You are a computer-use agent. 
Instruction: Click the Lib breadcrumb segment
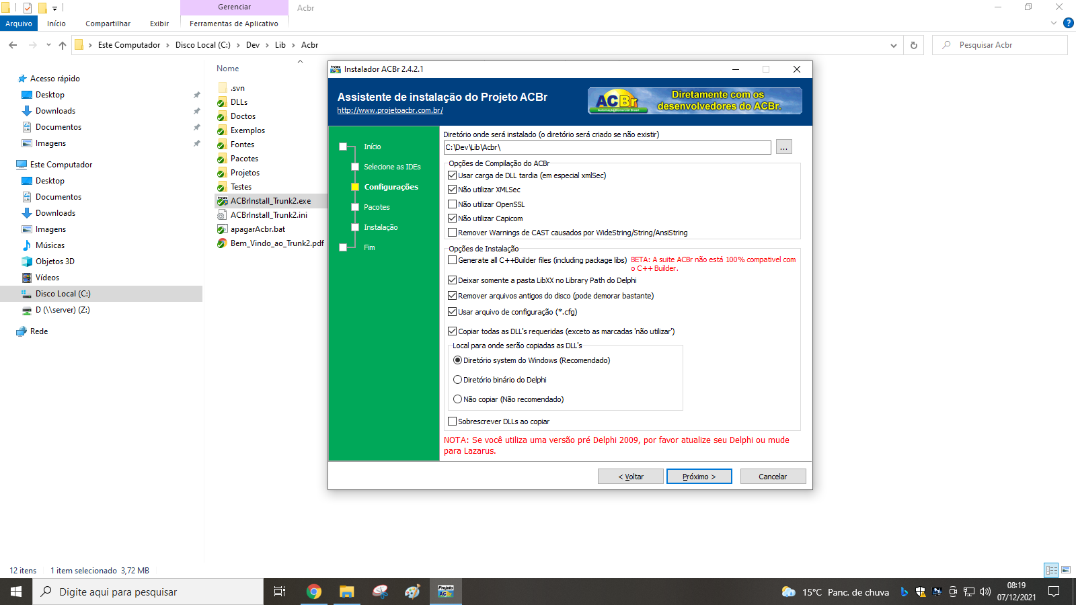coord(280,45)
